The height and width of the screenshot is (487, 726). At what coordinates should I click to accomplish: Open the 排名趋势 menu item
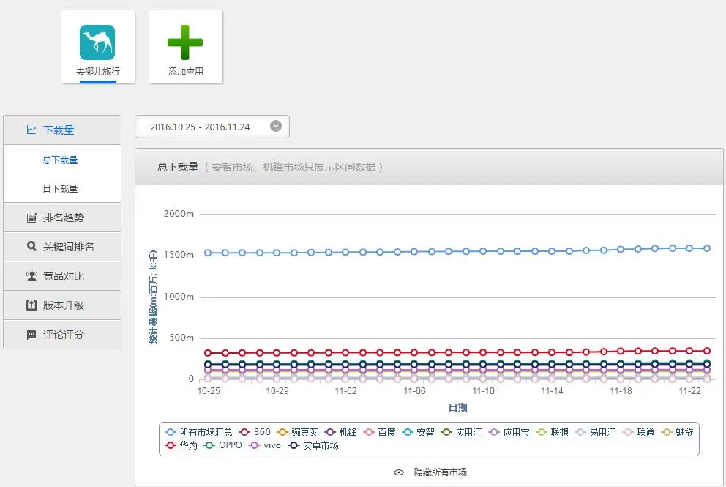pos(62,218)
